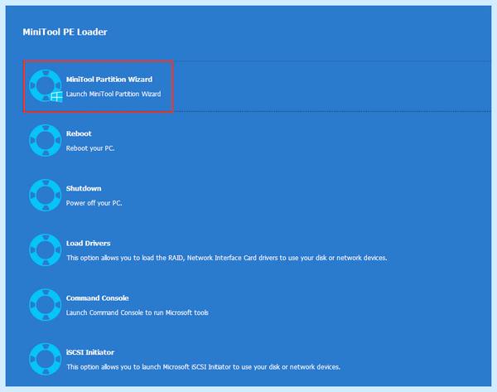Click the RAID, Network Interface Card drivers description

tap(227, 258)
